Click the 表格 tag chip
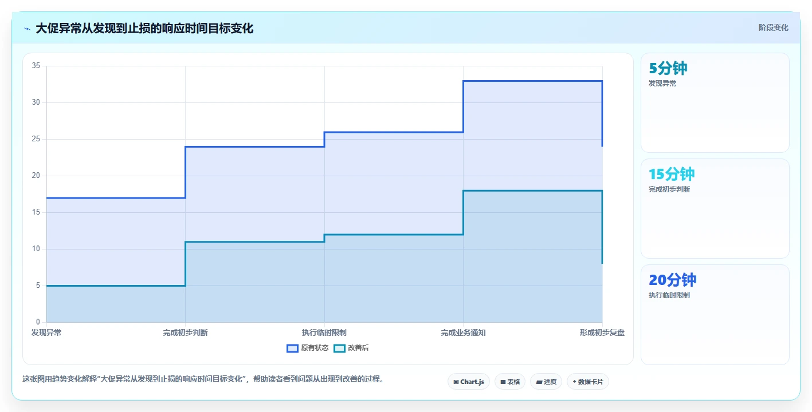 click(x=510, y=382)
